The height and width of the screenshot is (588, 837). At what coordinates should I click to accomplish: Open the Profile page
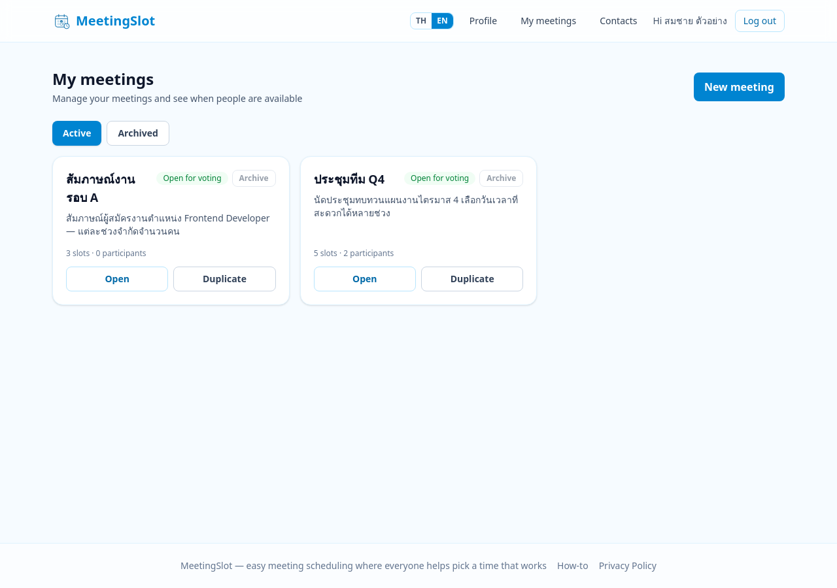point(483,21)
